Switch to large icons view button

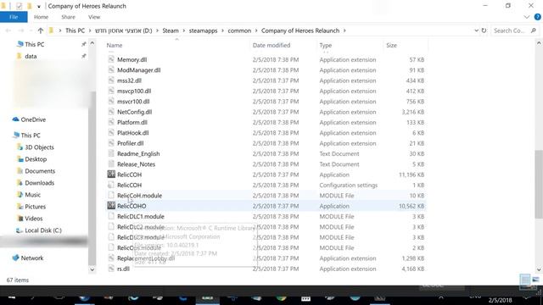coord(535,280)
